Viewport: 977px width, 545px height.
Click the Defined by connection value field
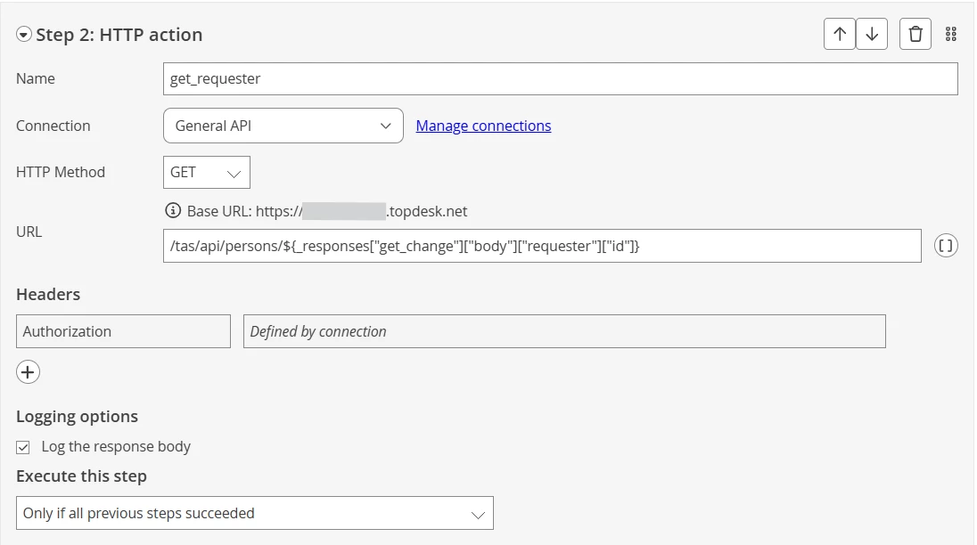pyautogui.click(x=564, y=331)
